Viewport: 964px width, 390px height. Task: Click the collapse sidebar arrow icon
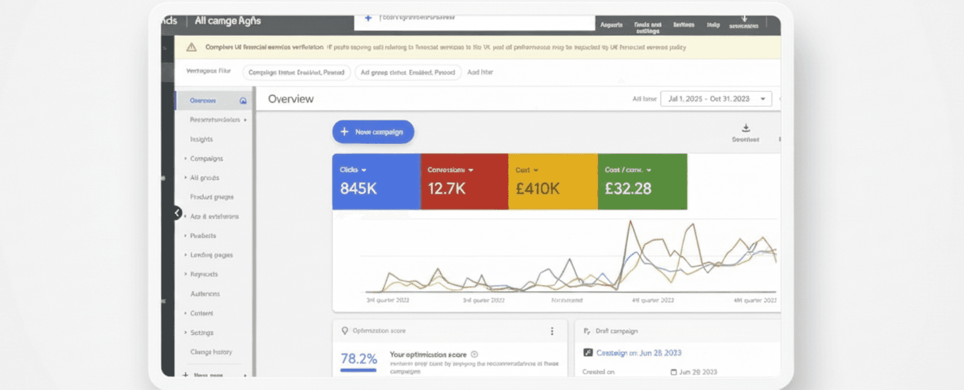(177, 213)
